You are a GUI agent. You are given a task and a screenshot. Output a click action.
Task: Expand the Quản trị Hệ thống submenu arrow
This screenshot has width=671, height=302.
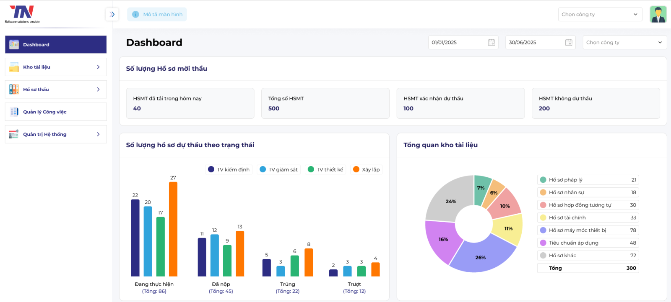[x=99, y=134]
